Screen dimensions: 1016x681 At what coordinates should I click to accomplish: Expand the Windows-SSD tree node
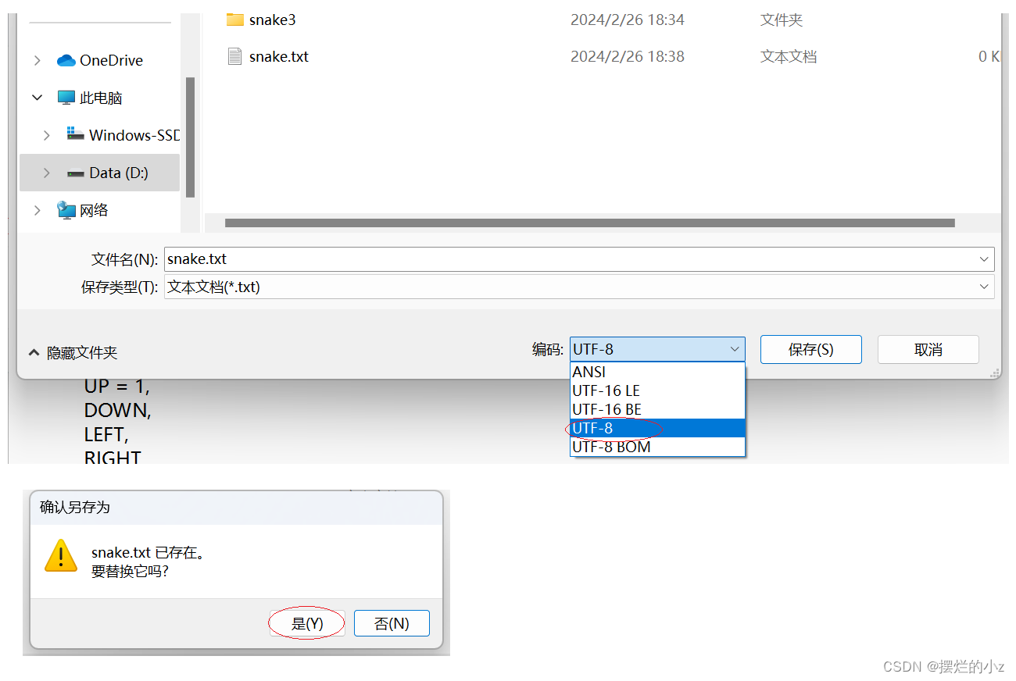point(47,135)
